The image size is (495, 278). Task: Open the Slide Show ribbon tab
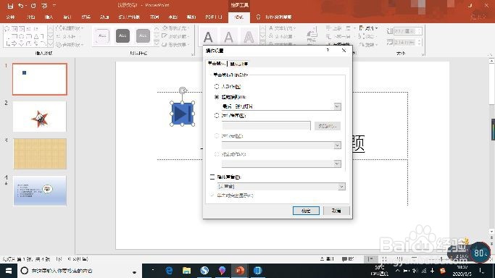point(129,17)
